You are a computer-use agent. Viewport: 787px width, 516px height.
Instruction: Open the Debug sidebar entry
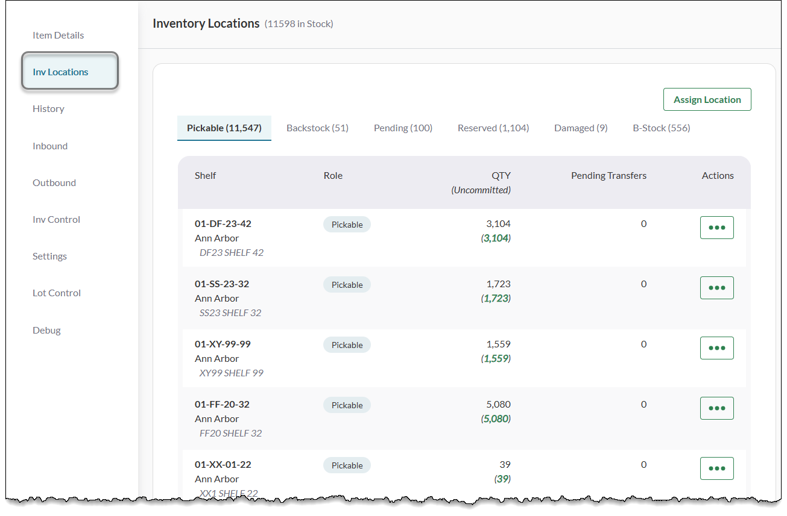[46, 331]
